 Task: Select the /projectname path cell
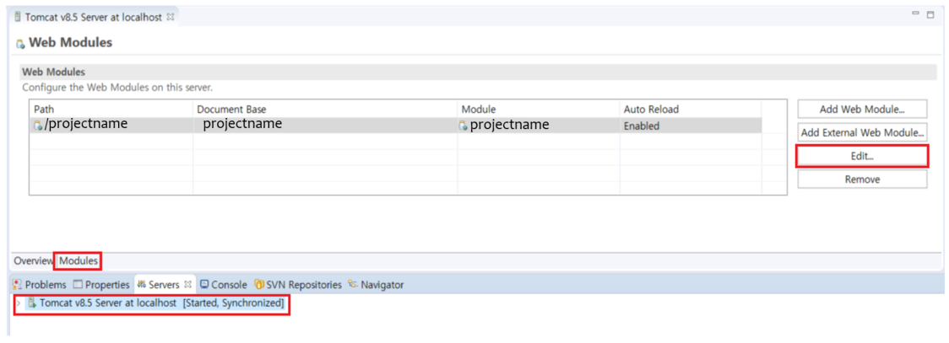111,125
